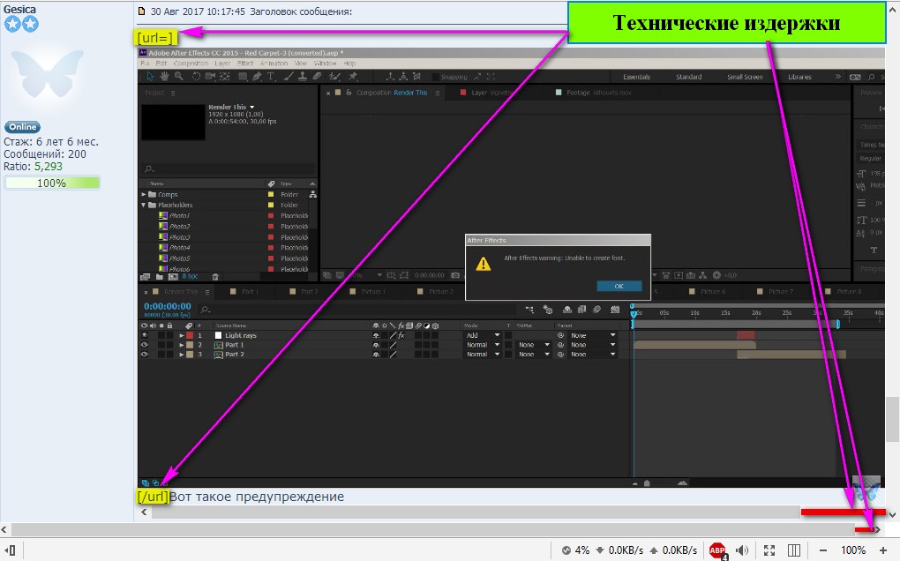Select the Standard workspace

pyautogui.click(x=689, y=77)
